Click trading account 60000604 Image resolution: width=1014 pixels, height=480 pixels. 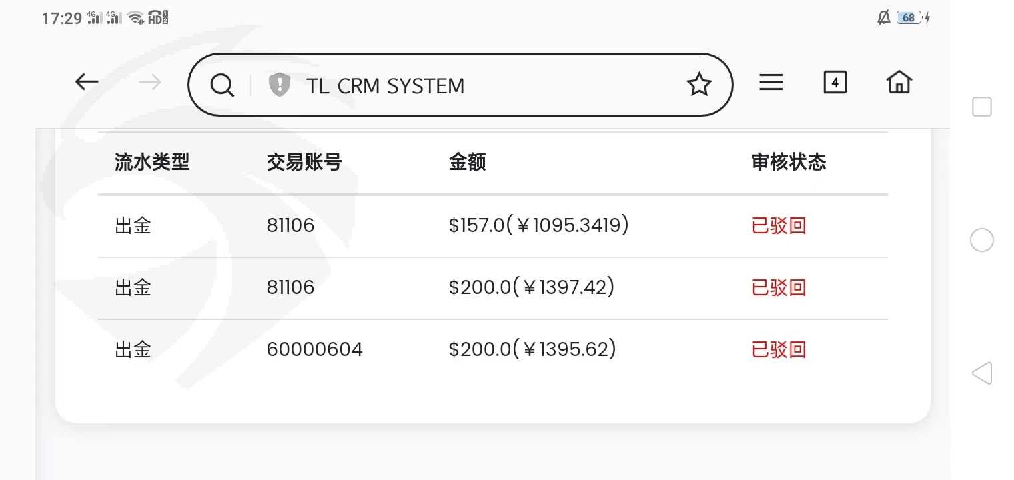click(x=315, y=349)
